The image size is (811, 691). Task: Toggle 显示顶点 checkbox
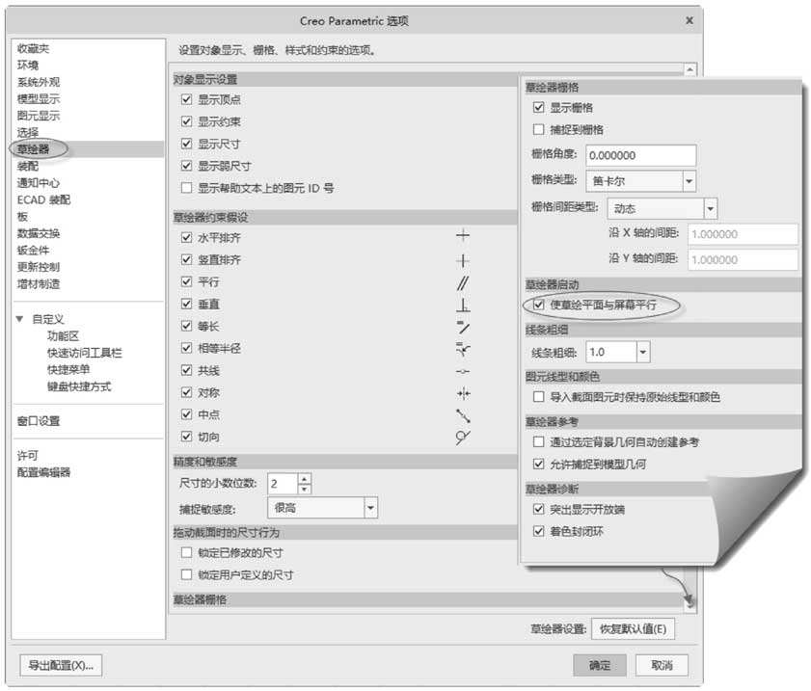click(x=187, y=99)
